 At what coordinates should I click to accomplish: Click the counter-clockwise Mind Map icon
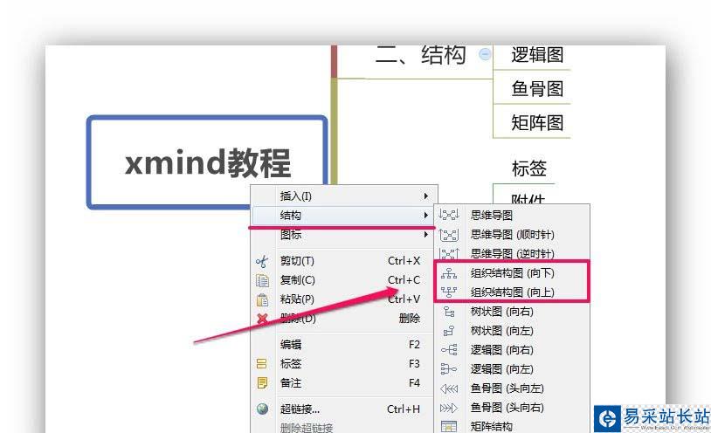[449, 253]
